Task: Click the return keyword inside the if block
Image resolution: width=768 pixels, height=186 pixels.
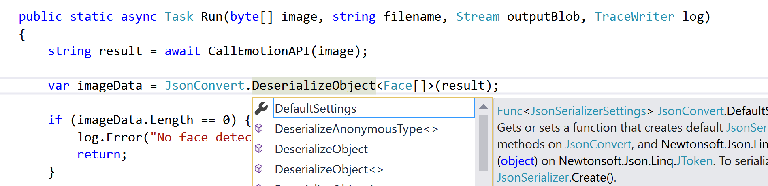Action: (x=99, y=154)
